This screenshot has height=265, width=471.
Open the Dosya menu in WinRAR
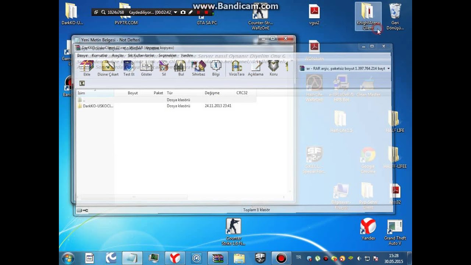pos(82,56)
